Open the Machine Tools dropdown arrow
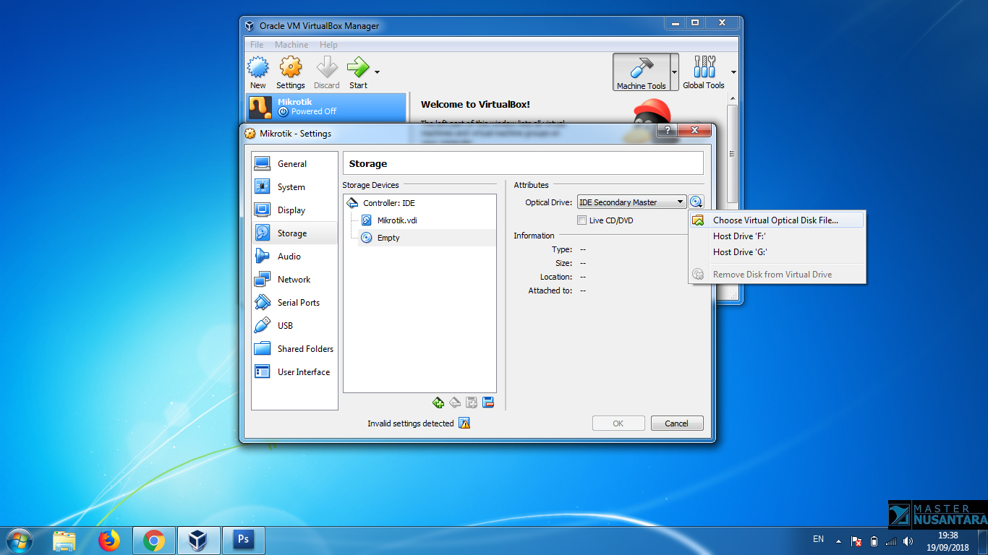Viewport: 988px width, 555px height. point(673,72)
